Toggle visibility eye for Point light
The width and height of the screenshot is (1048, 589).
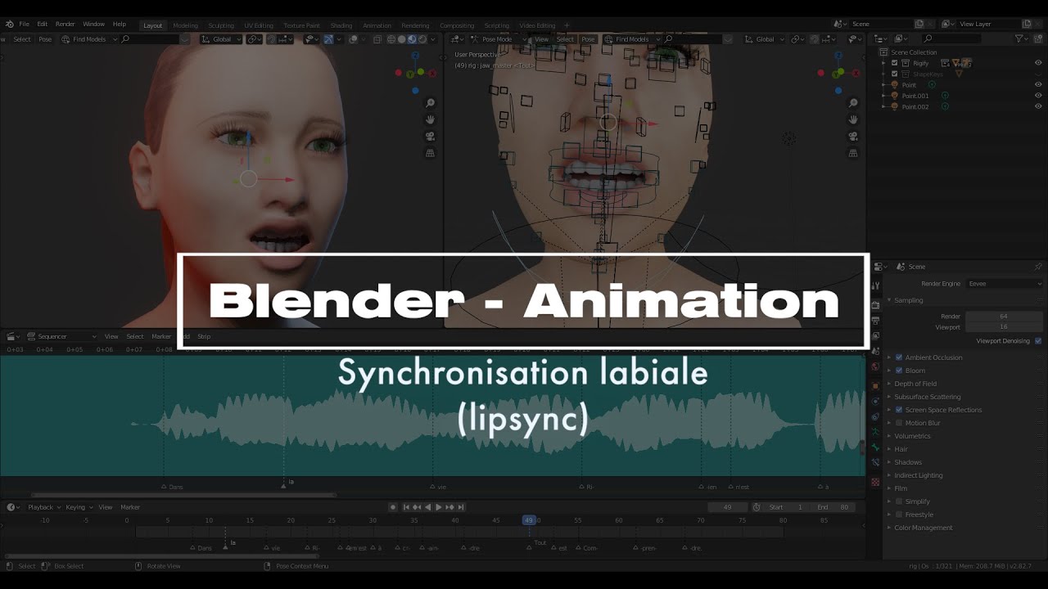[1038, 85]
